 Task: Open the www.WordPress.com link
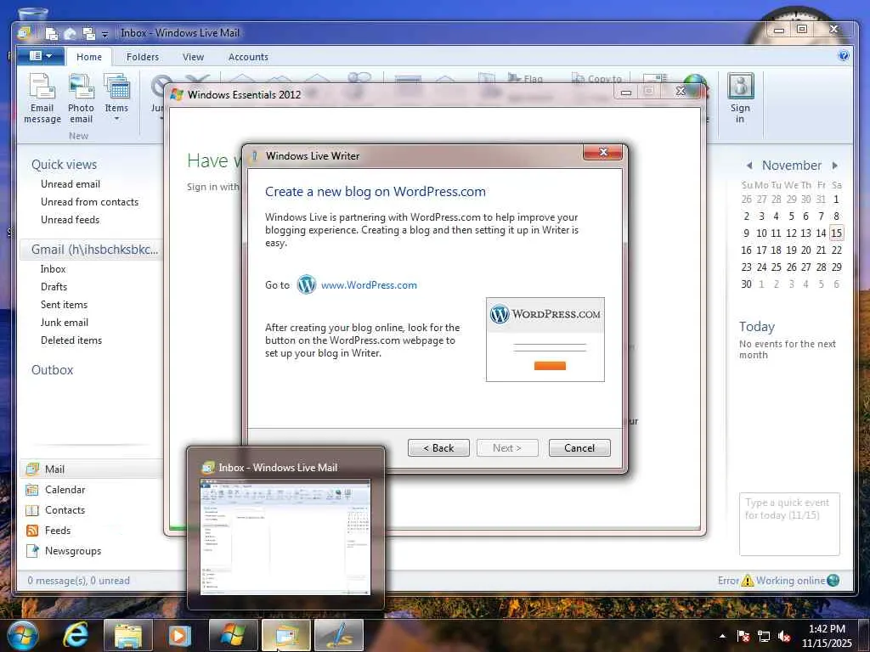(x=369, y=285)
